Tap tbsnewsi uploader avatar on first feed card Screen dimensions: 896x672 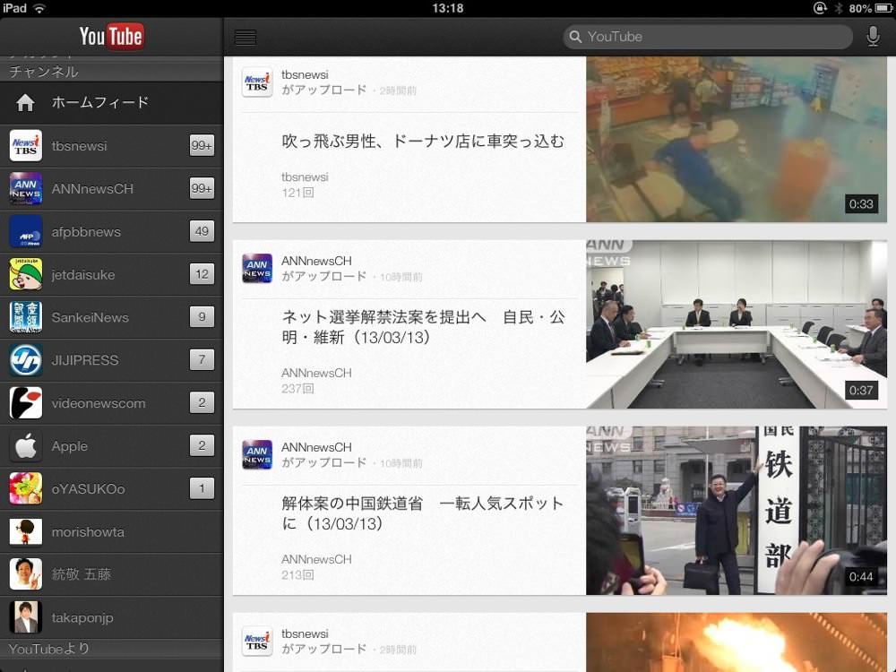pos(257,82)
